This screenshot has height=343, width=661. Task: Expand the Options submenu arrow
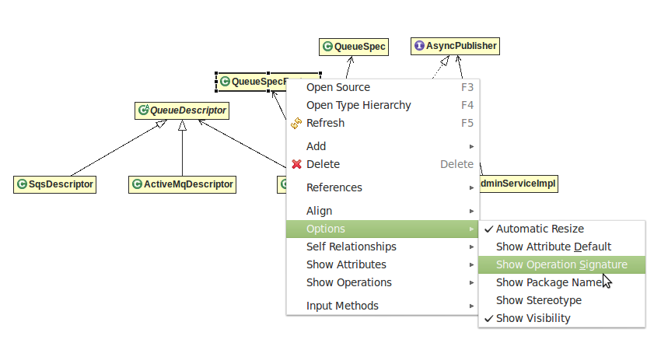pyautogui.click(x=472, y=229)
